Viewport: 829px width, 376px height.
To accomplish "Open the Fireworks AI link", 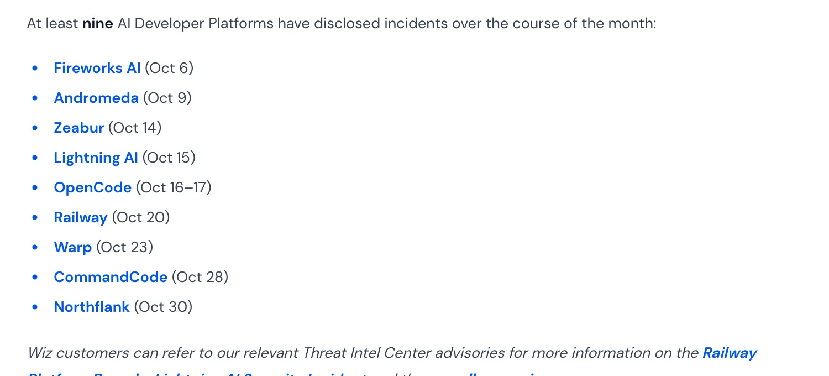I will (97, 68).
